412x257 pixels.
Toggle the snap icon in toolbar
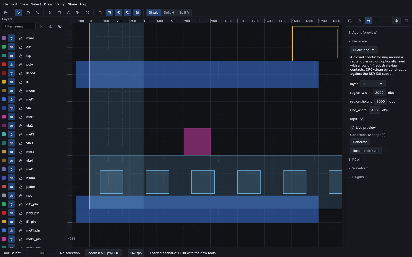(x=118, y=13)
